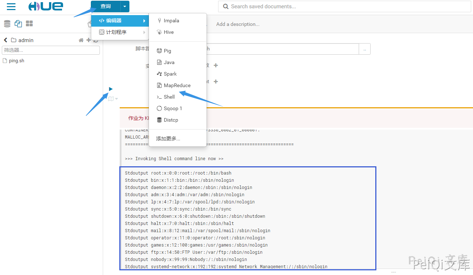Select the Hive editor entry
473x275 pixels.
click(168, 32)
